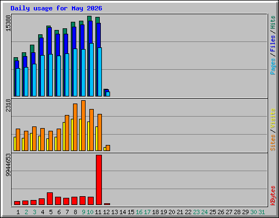
Task: Click day 28 on the x-axis
Action: coord(237,212)
